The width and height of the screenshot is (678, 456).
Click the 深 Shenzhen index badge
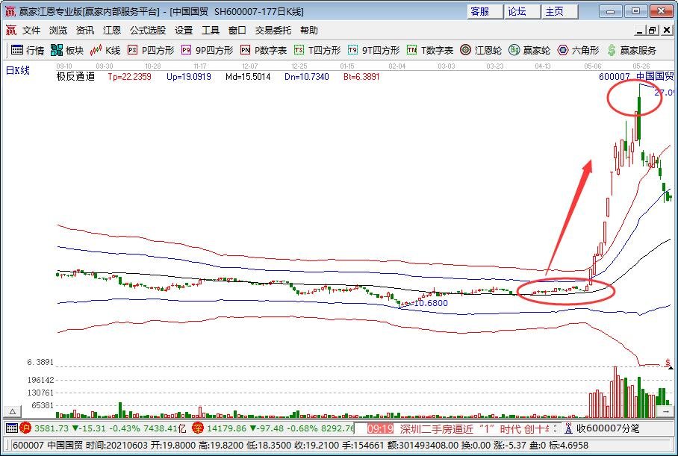coord(198,428)
